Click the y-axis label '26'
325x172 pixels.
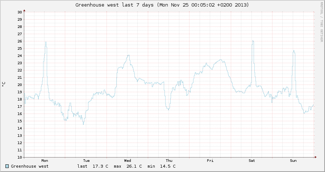pos(20,41)
